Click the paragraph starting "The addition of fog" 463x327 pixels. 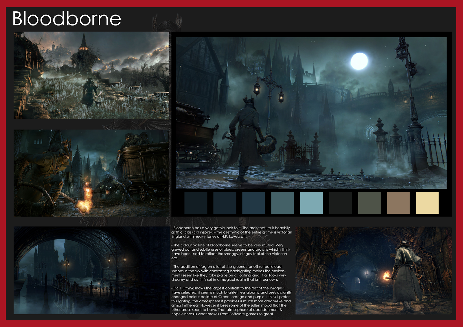point(229,273)
